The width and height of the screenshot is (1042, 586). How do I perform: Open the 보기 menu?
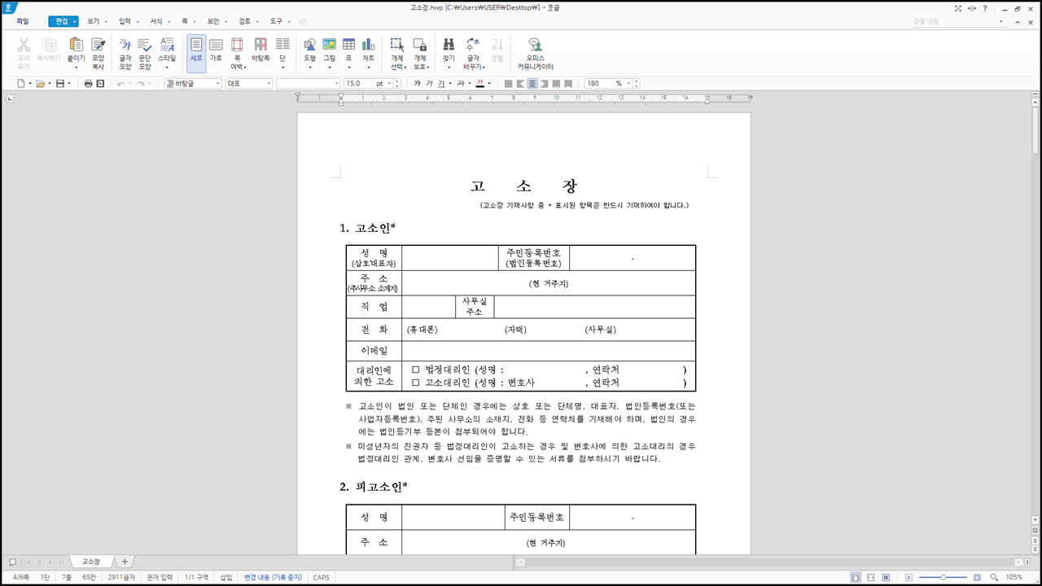(x=93, y=21)
